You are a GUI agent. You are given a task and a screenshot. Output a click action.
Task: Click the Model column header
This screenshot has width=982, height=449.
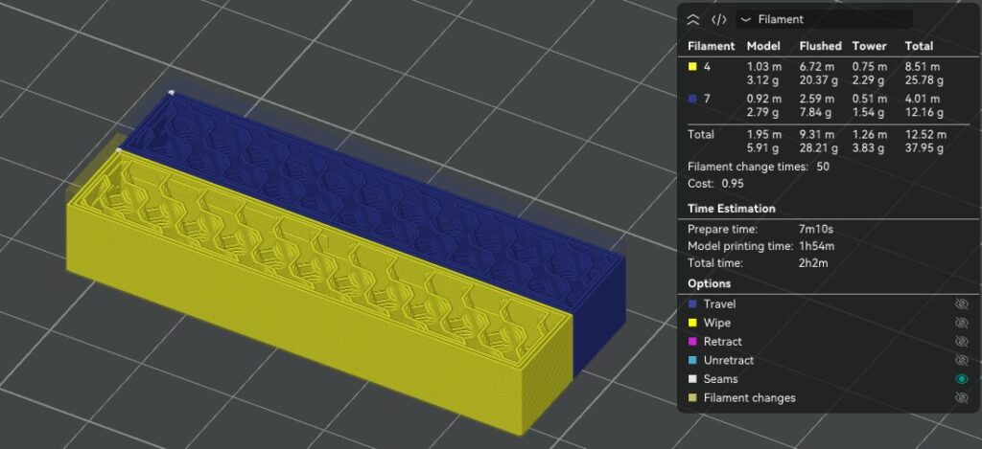763,46
